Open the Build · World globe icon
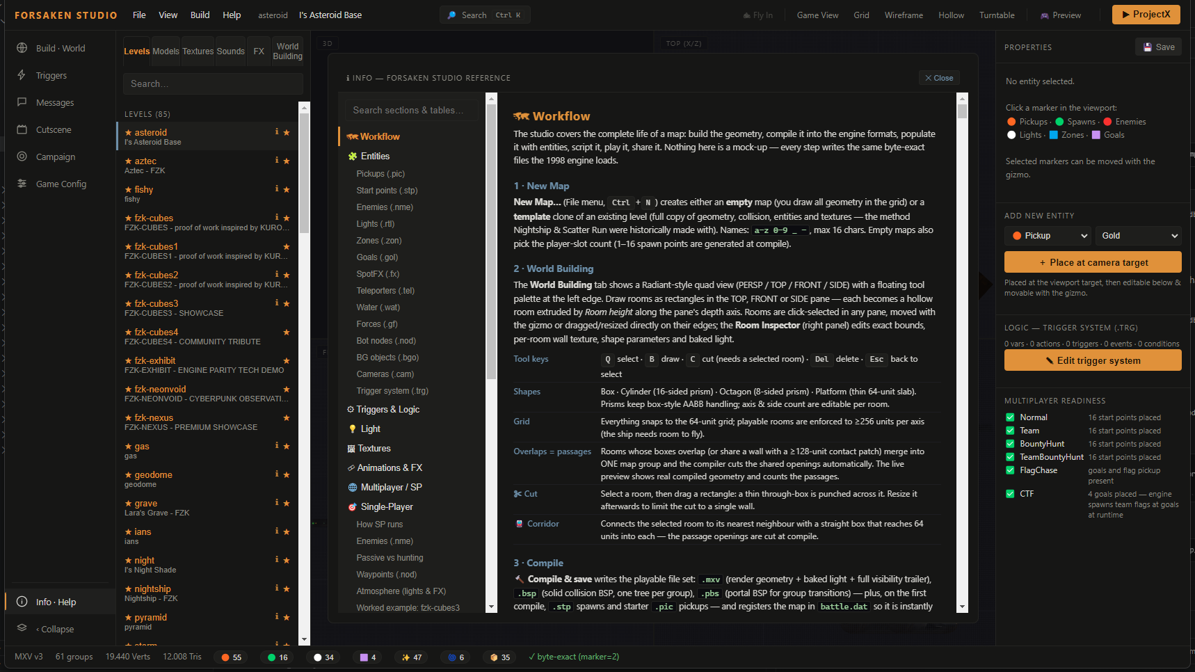 click(x=22, y=48)
